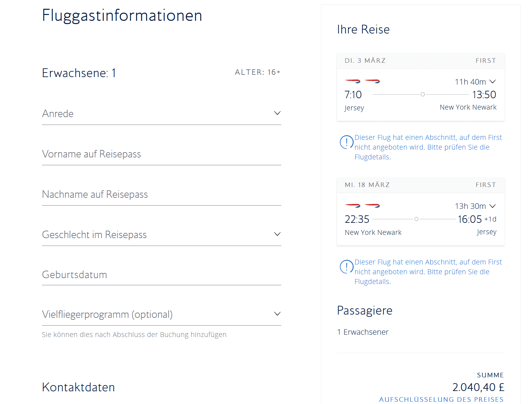529x404 pixels.
Task: Click info icon under outbound flight
Action: tap(346, 142)
